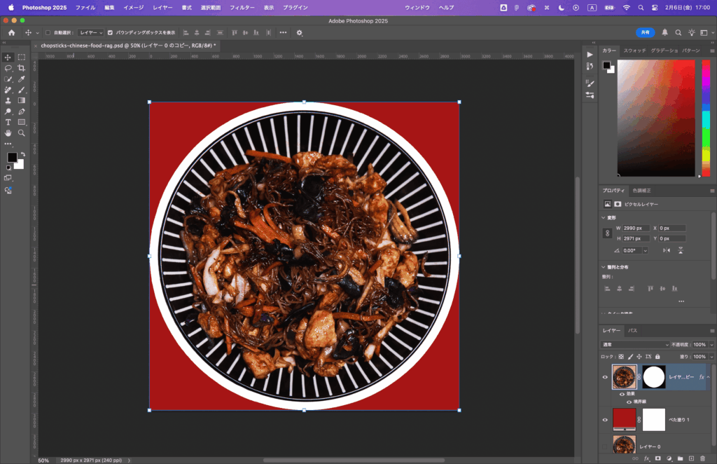Enable the 自動選択 checkbox
This screenshot has width=717, height=464.
point(48,32)
